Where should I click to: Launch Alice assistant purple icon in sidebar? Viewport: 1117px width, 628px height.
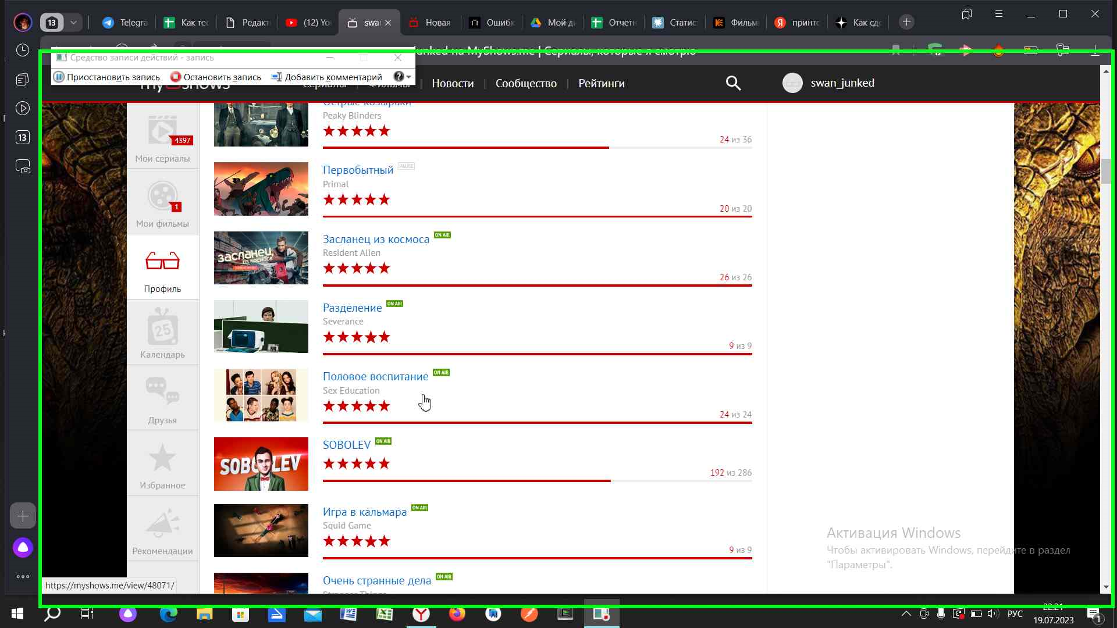[23, 547]
